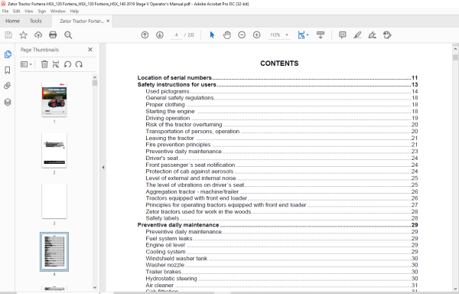Select page 3 thumbnail
This screenshot has width=459, height=294.
[x=54, y=201]
